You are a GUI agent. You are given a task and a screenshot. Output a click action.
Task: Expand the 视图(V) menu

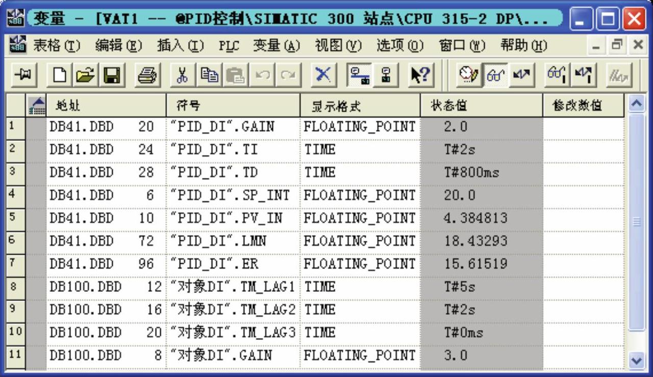(x=338, y=46)
